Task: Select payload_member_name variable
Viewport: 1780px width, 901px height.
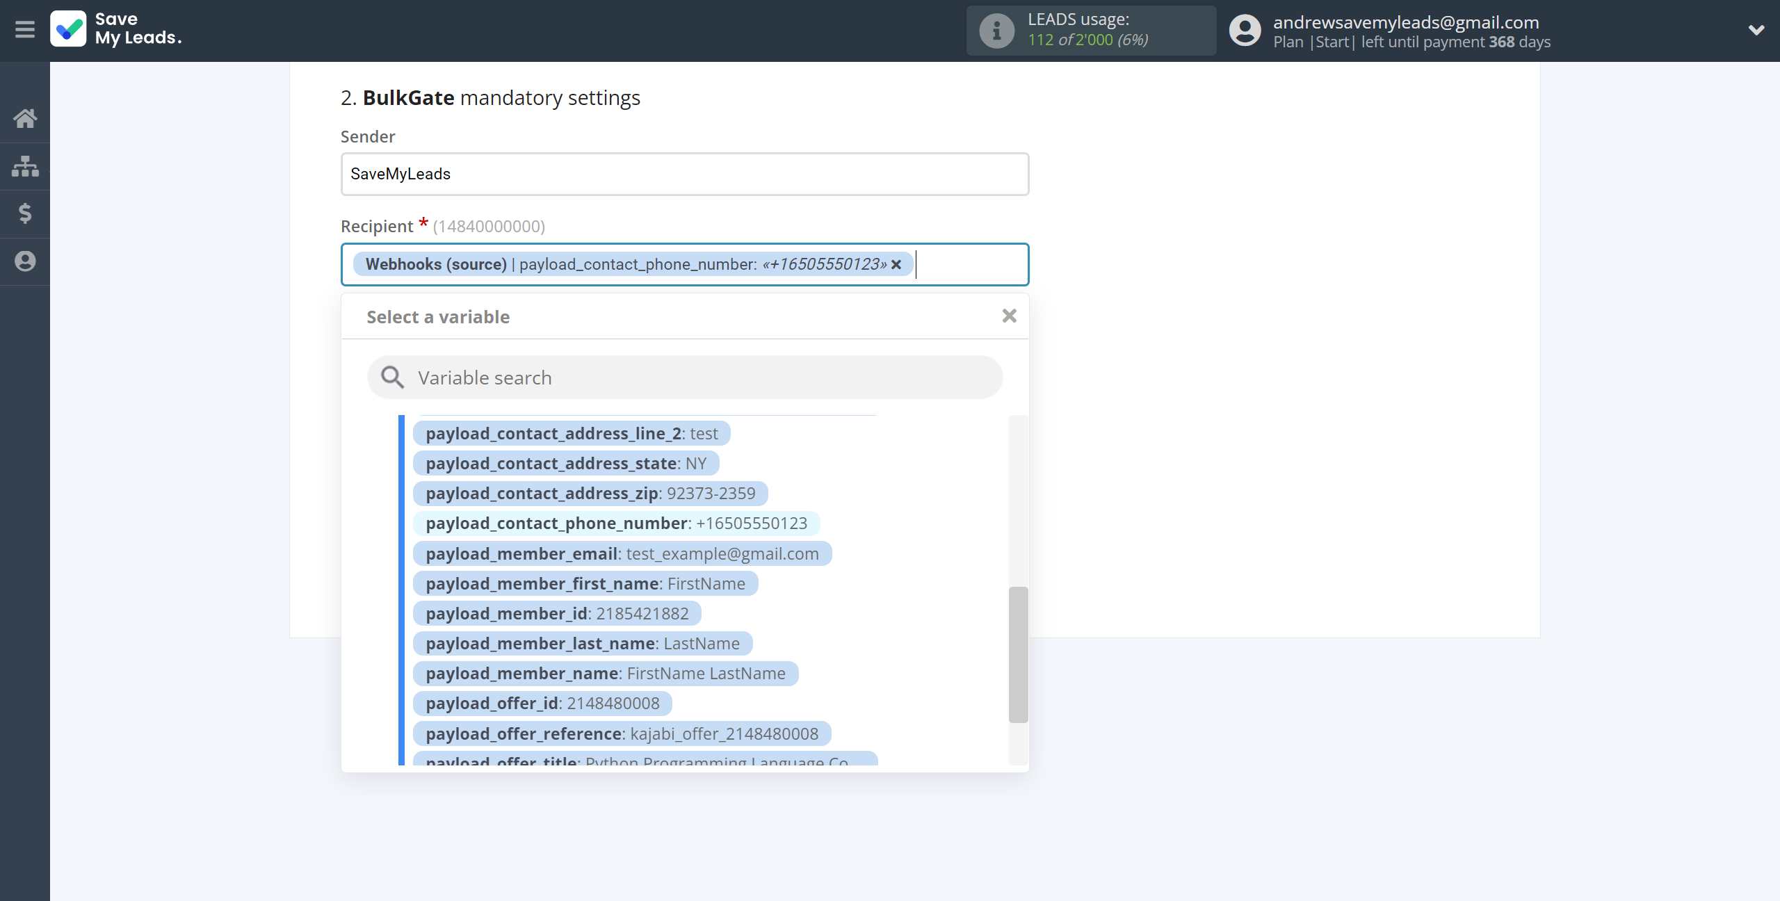Action: click(606, 674)
